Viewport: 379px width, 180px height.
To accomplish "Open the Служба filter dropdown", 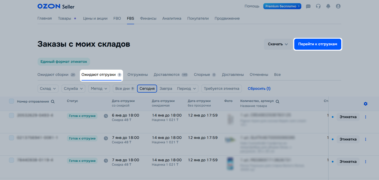I will pyautogui.click(x=73, y=89).
